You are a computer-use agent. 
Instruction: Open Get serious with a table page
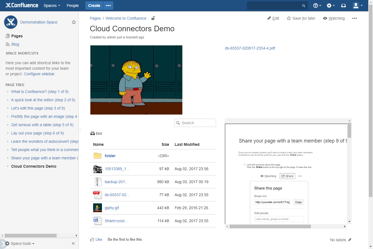click(42, 125)
